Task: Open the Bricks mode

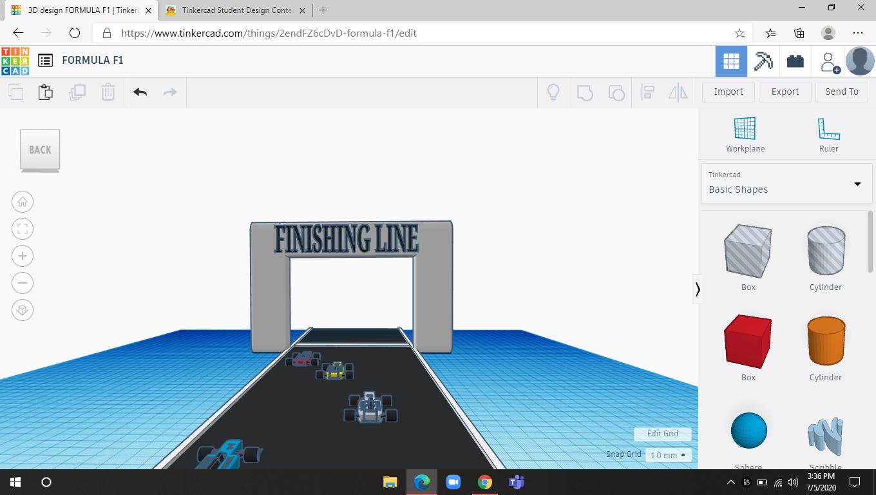Action: pyautogui.click(x=795, y=61)
